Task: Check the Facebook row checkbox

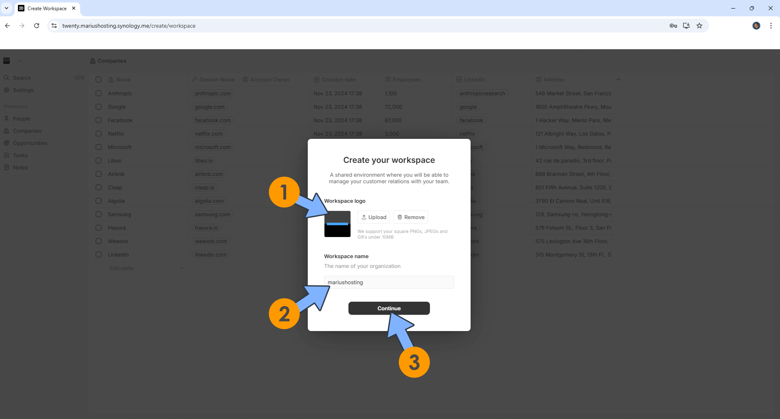Action: pos(99,120)
